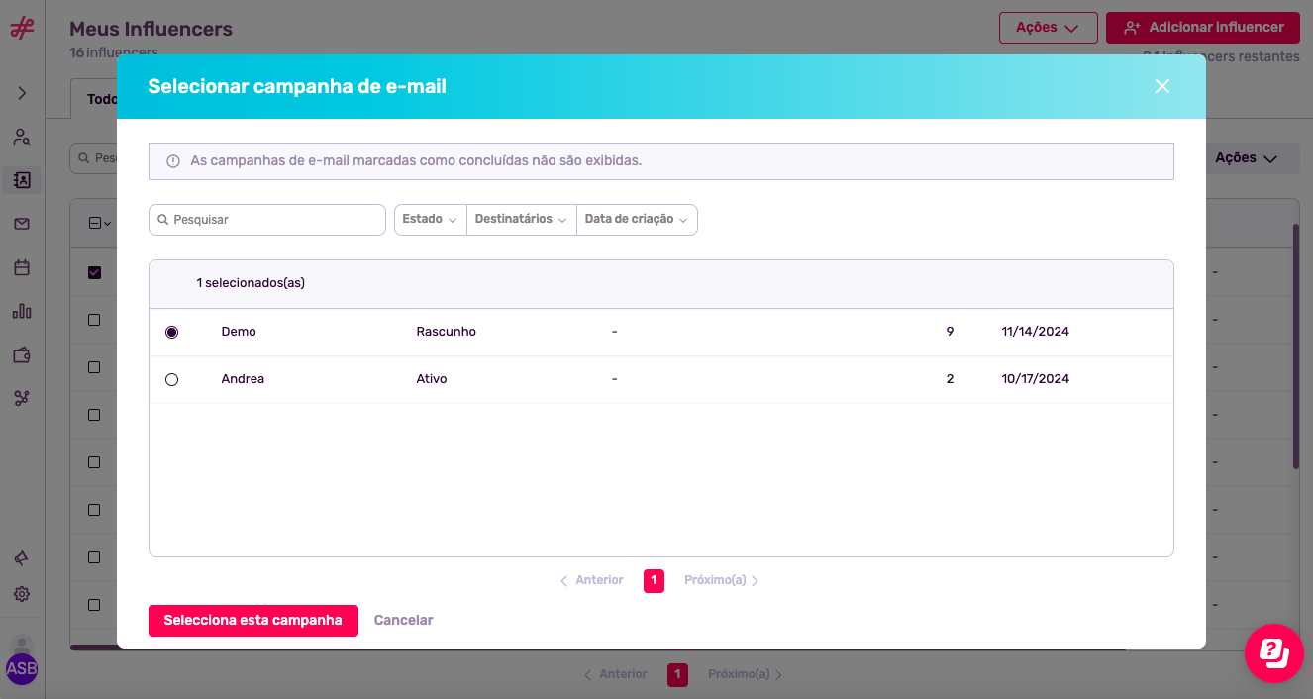Open the contacts book sidebar icon
This screenshot has width=1313, height=699.
click(22, 180)
